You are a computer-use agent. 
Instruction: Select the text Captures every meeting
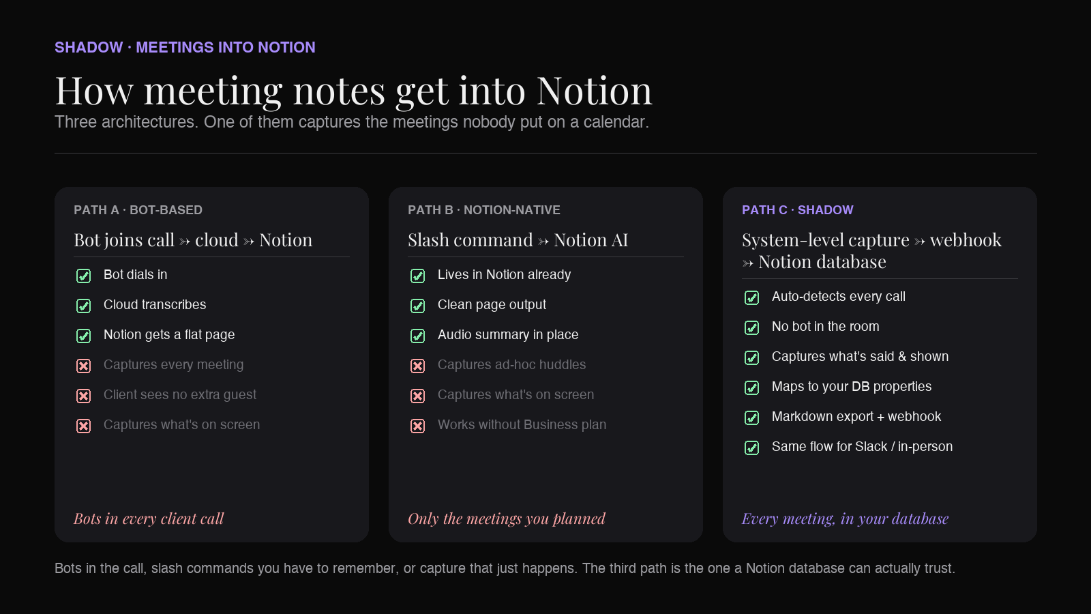coord(173,365)
